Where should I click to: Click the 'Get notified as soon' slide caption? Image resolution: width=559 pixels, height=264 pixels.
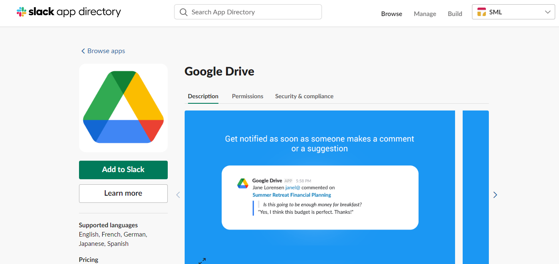coord(319,143)
